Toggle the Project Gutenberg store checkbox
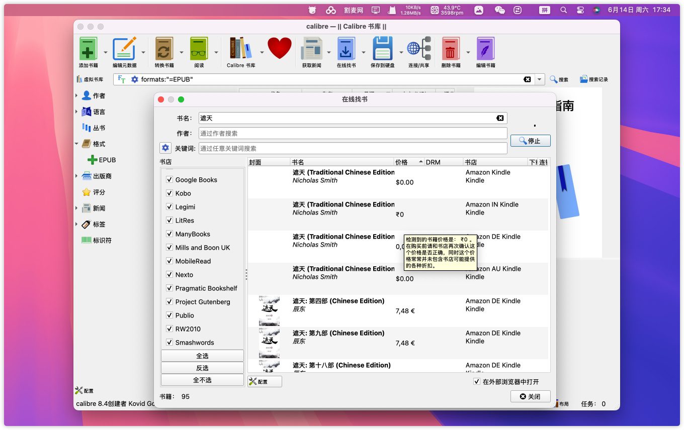The image size is (684, 430). (x=169, y=302)
